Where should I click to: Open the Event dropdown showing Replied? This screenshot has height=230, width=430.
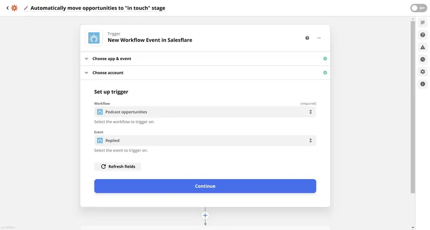coord(205,140)
